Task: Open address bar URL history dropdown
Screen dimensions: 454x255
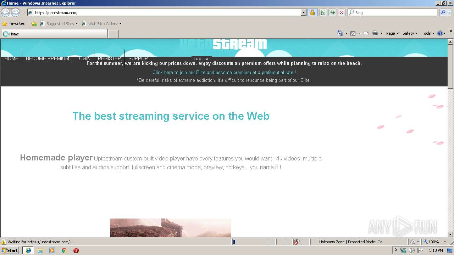Action: point(303,13)
